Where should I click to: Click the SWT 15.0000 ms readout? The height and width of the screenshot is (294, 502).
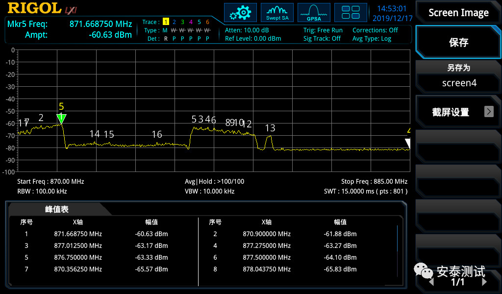(x=366, y=191)
